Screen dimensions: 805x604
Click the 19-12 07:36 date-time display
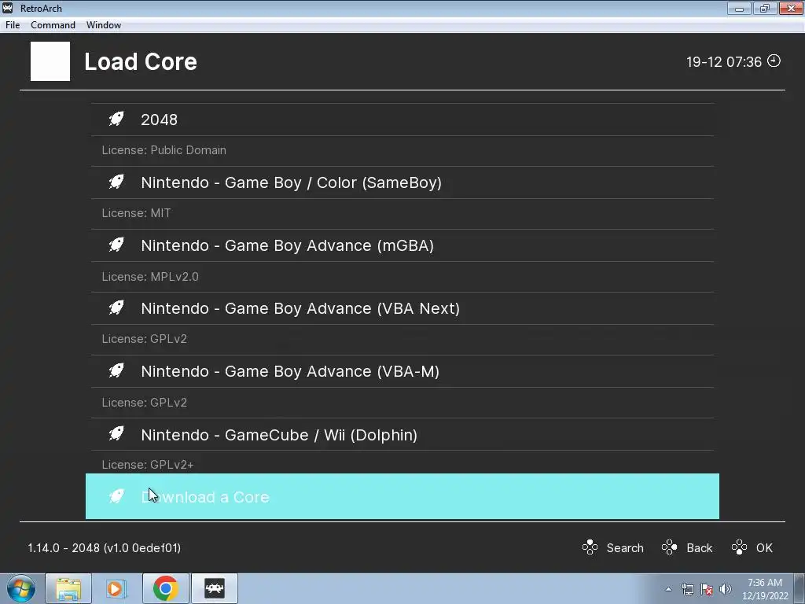pyautogui.click(x=724, y=61)
